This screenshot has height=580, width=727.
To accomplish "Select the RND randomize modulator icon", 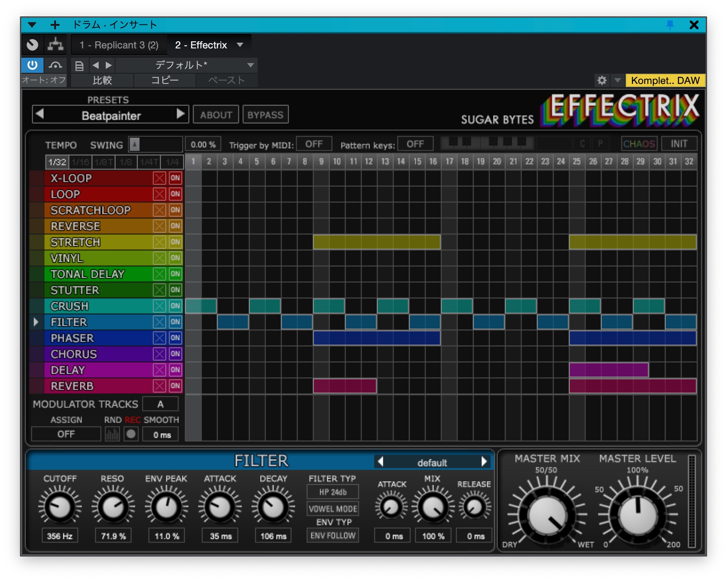I will coord(112,434).
